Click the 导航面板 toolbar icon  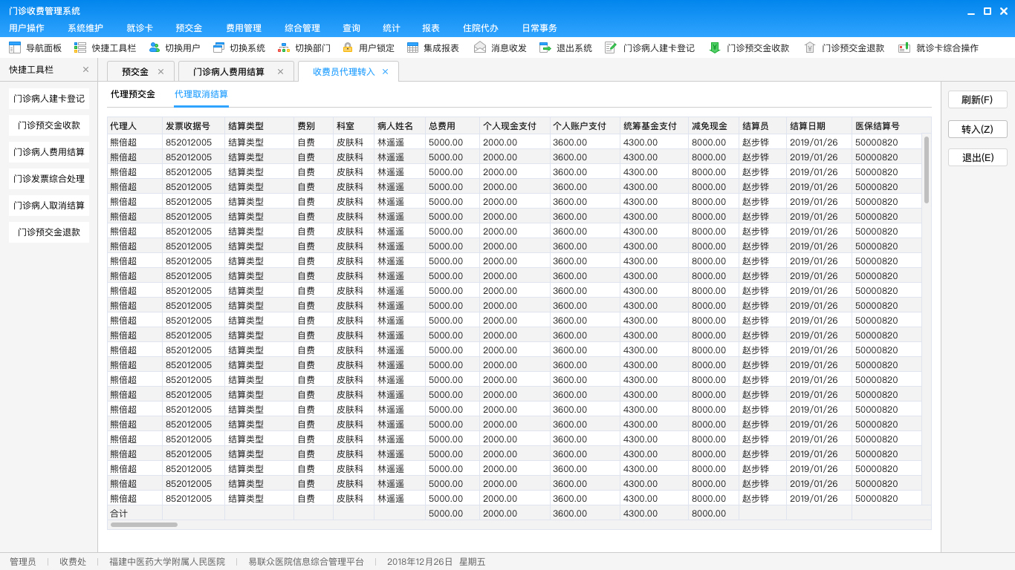15,47
